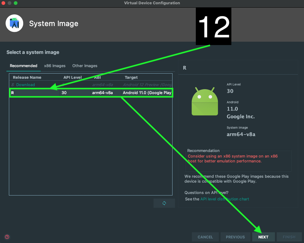Click the red close window button
The height and width of the screenshot is (243, 304).
coord(3,3)
